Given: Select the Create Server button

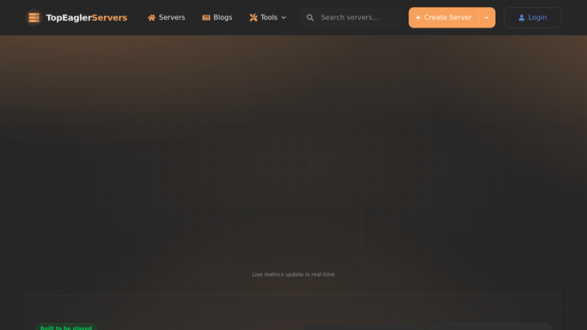Looking at the screenshot, I should click(x=443, y=17).
